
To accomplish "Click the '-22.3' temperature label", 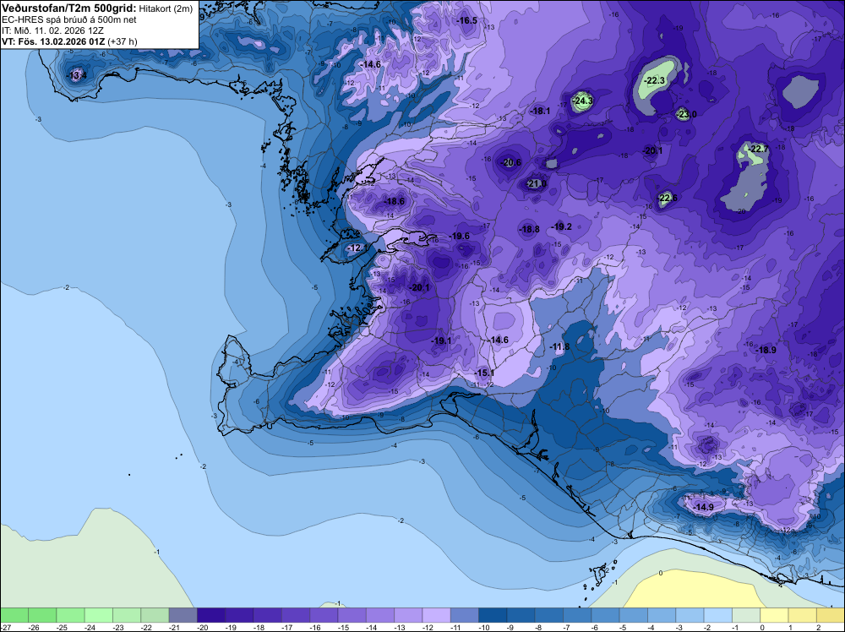I will [x=654, y=81].
